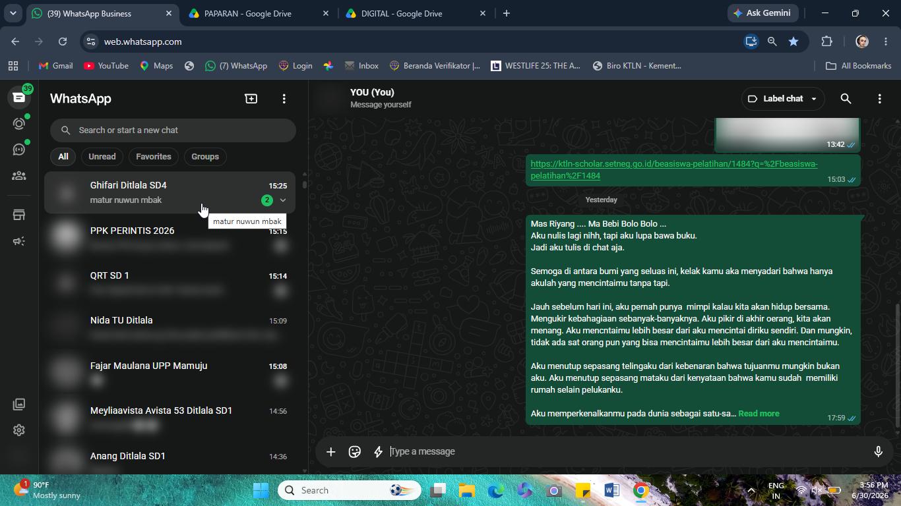Open the Maps bookmark
This screenshot has width=901, height=506.
tap(156, 66)
